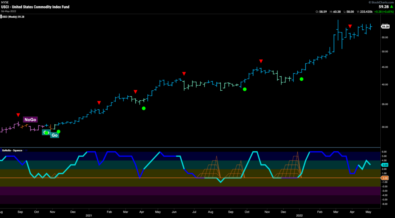Click the green dot right of the Go labels
Screen dimensions: 395x218
[x=59, y=132]
